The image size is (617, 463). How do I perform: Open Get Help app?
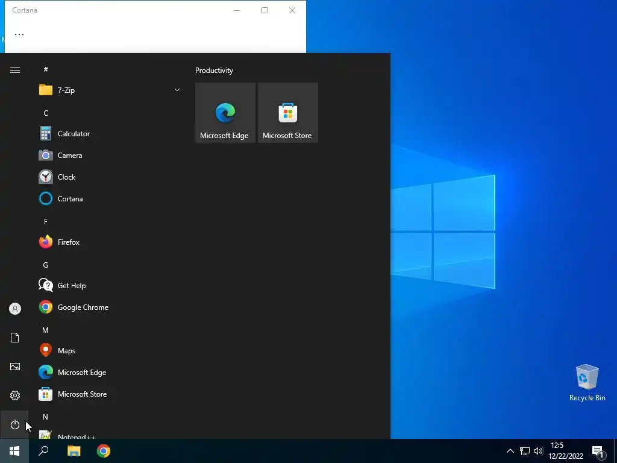[x=110, y=285]
